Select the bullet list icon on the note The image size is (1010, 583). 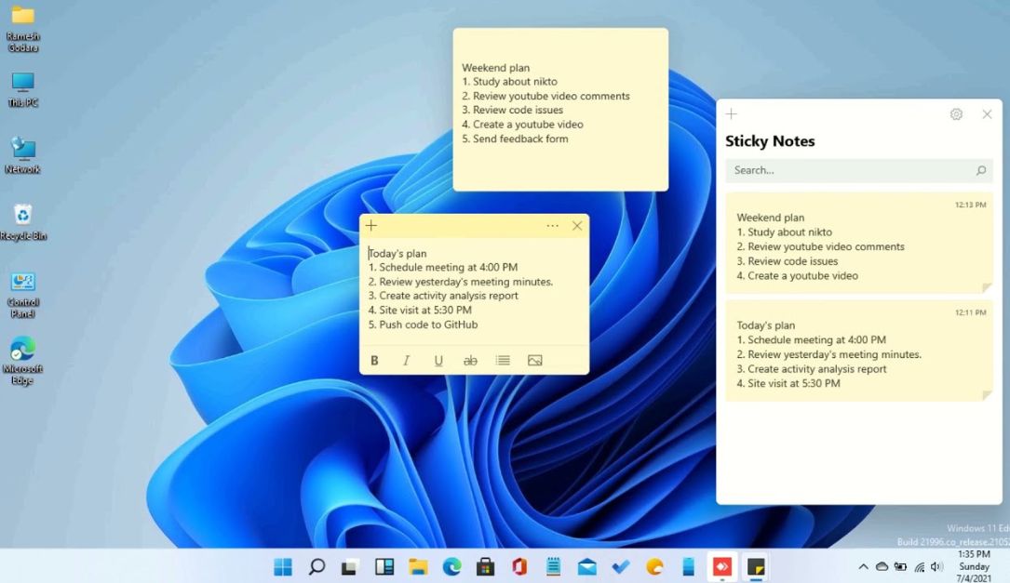[503, 361]
